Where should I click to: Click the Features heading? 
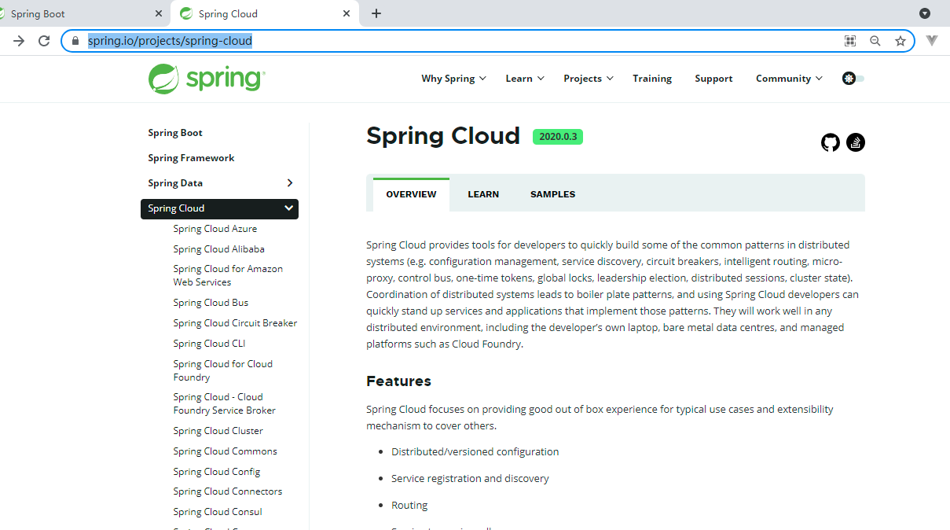pyautogui.click(x=398, y=381)
